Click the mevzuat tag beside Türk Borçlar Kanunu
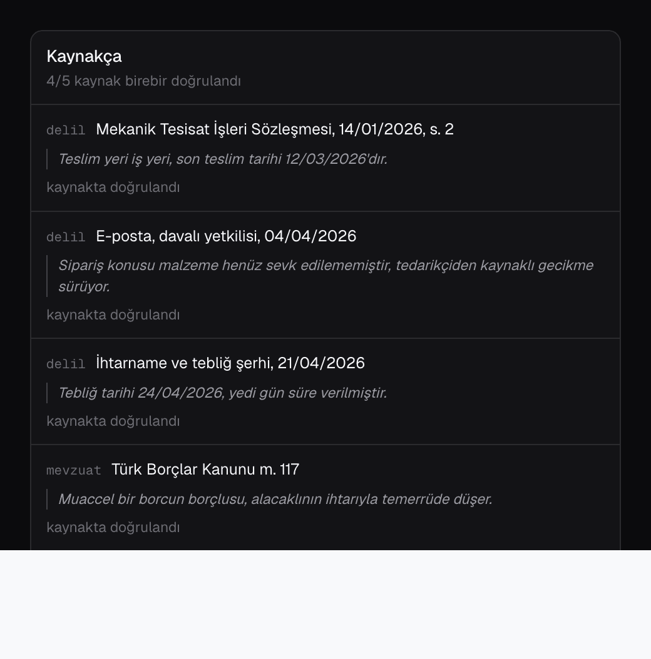The width and height of the screenshot is (651, 659). (74, 470)
